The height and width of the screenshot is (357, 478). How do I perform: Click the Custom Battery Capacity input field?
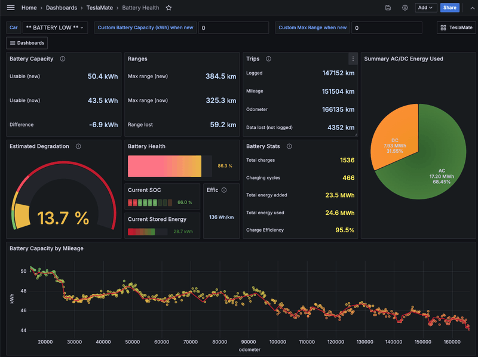234,27
